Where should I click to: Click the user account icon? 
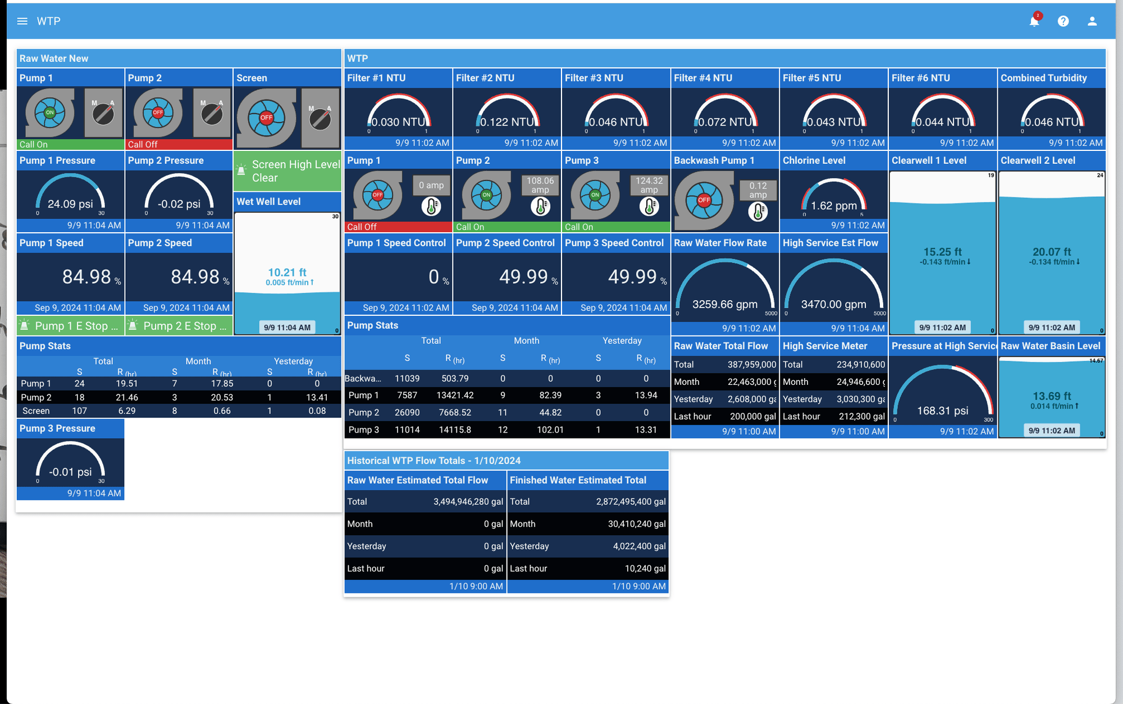tap(1092, 21)
